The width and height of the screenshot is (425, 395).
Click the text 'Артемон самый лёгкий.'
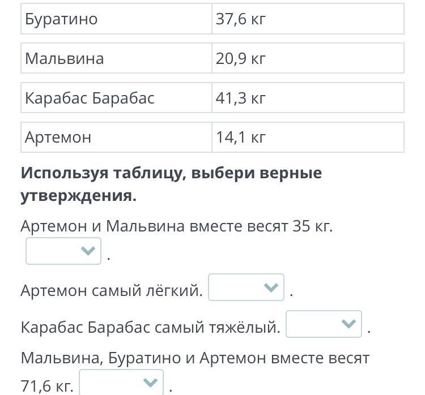coord(112,291)
